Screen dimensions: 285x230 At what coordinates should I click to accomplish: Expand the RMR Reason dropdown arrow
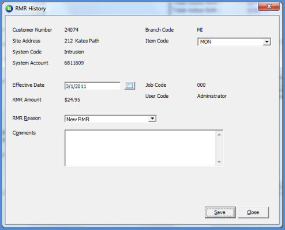point(152,118)
